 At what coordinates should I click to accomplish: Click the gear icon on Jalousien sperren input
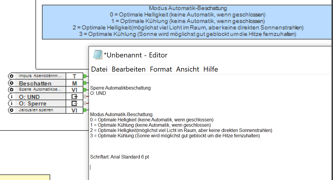click(11, 110)
